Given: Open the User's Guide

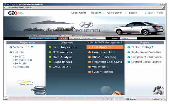Looking at the screenshot, I should pyautogui.click(x=79, y=13).
